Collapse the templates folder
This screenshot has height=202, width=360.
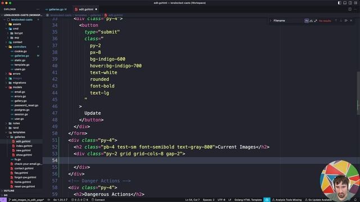click(x=19, y=132)
